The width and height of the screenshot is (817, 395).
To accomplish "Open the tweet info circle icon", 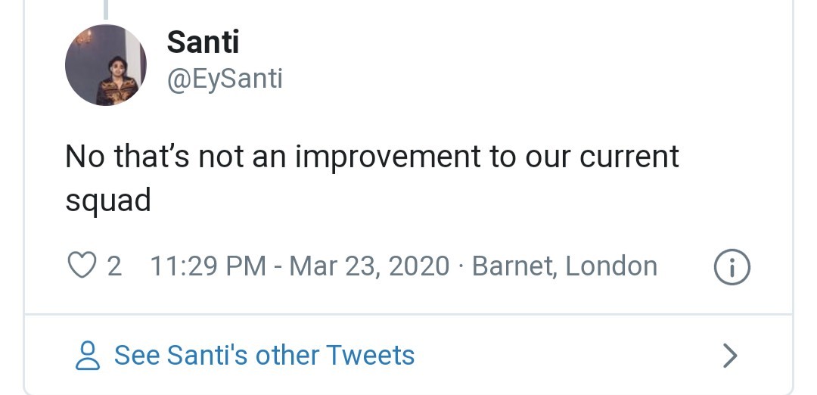I will (x=731, y=267).
